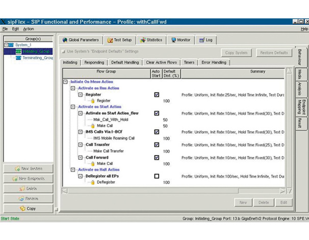Collapse the IMS Calls Via I-BCF group
Viewport: 309px width, 240px height.
tap(81, 132)
